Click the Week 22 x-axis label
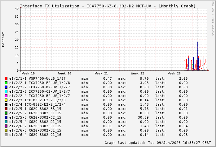The height and width of the screenshot is (147, 216). (138, 73)
